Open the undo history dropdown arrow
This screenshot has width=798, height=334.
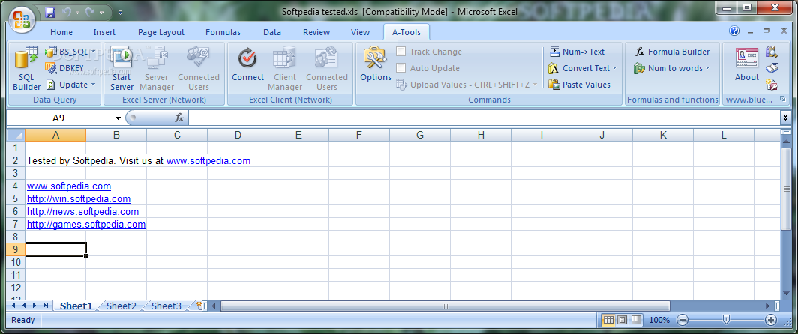coord(77,11)
